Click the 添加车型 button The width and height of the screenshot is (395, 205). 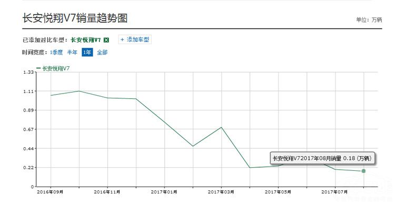135,40
